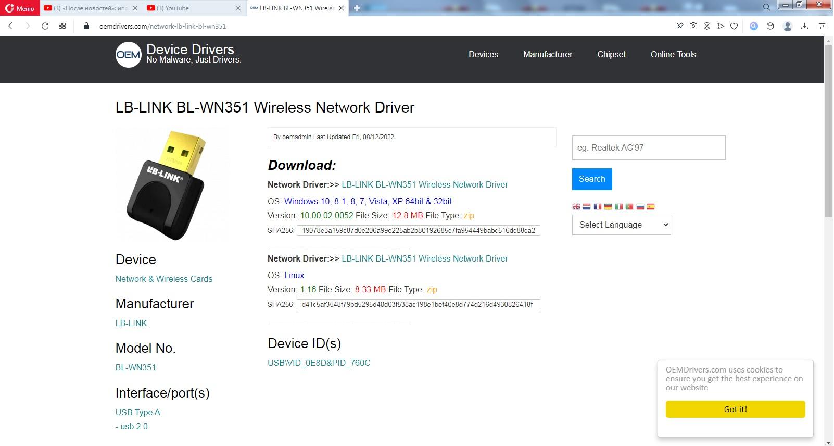Open the Network & Wireless Cards link
Image resolution: width=834 pixels, height=446 pixels.
click(164, 279)
